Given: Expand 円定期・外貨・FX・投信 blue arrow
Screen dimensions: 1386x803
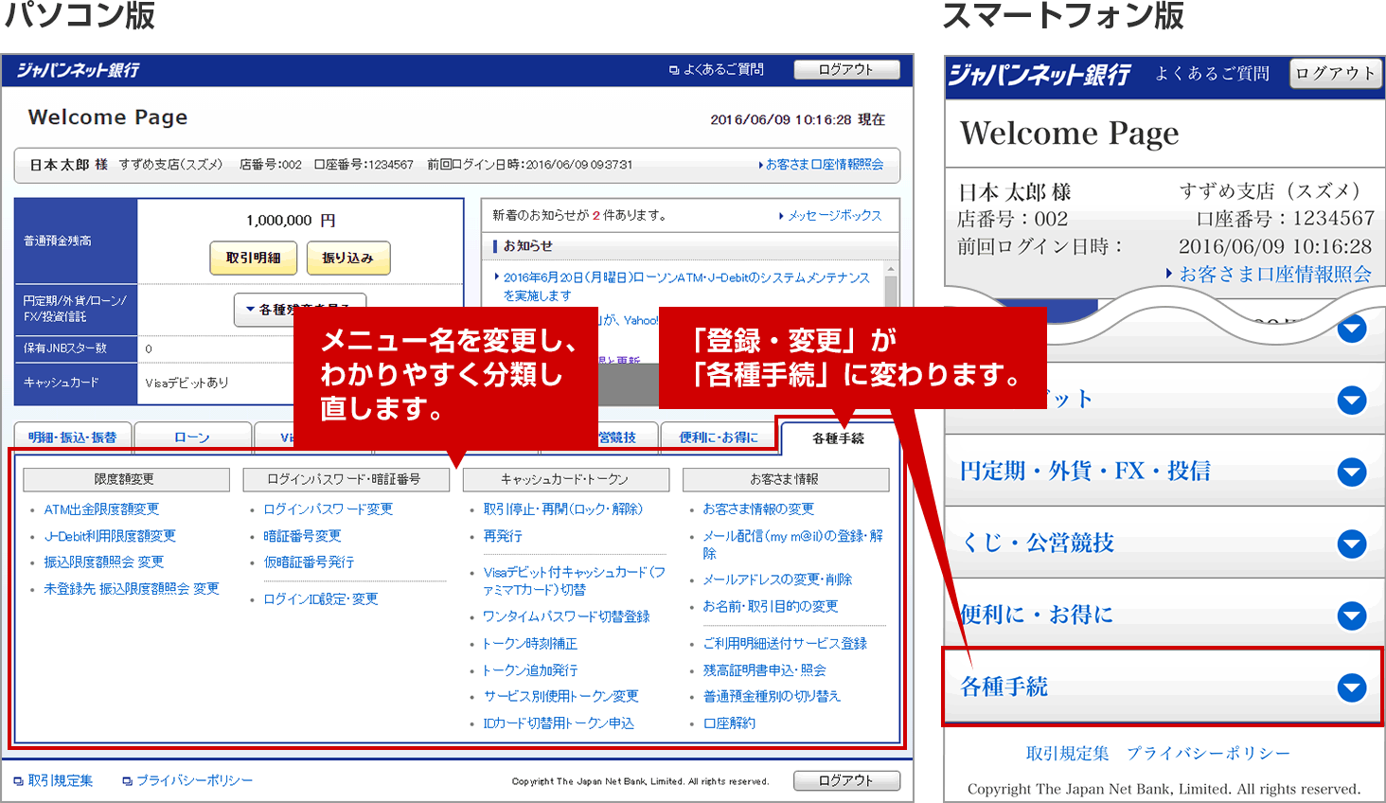Looking at the screenshot, I should pyautogui.click(x=1351, y=472).
